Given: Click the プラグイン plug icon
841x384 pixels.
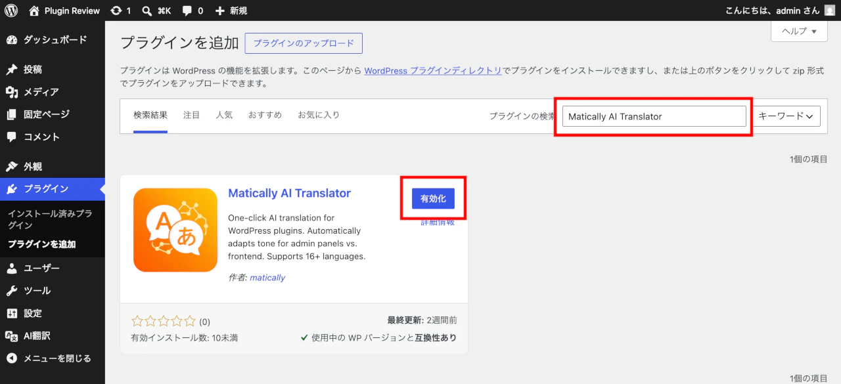Looking at the screenshot, I should (12, 189).
